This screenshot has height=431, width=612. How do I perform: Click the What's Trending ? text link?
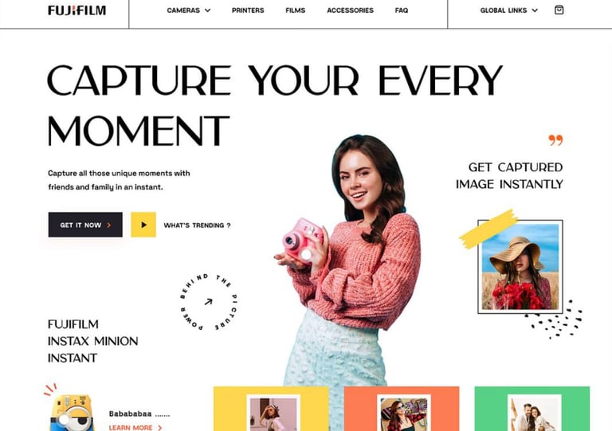pyautogui.click(x=197, y=225)
